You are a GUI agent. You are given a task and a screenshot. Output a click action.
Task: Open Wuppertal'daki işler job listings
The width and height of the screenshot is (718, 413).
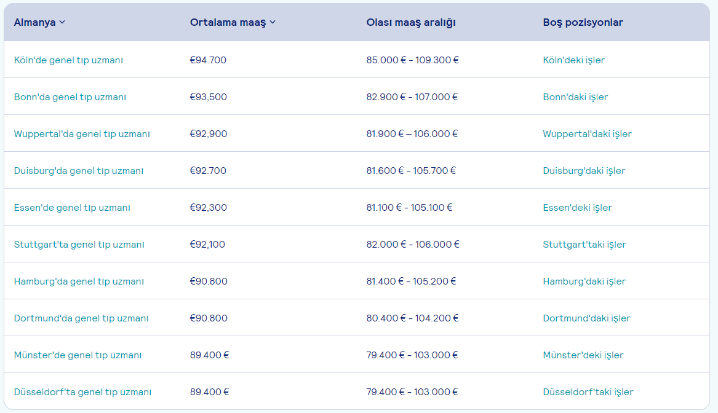(x=587, y=134)
